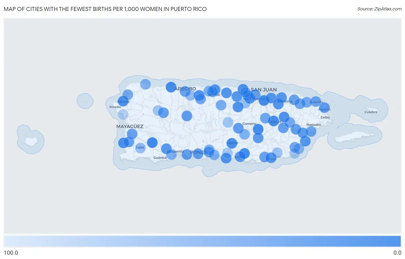405x259 pixels.
Task: Click the Ceiba town label
Action: tap(325, 117)
